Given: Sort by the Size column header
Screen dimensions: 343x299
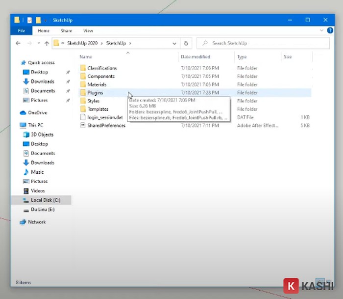Looking at the screenshot, I should (288, 57).
